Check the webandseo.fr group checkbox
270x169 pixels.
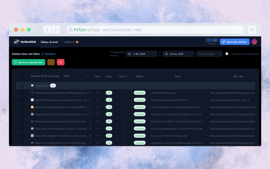[22, 86]
